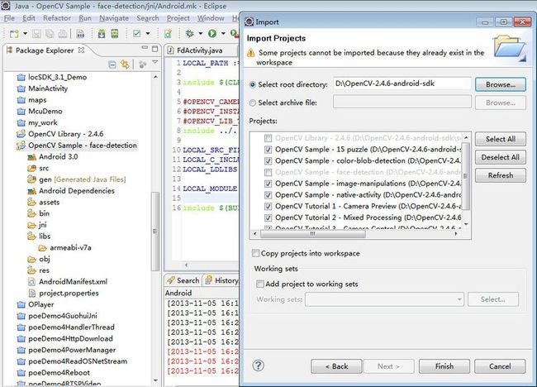Uncheck OpenCV Tutorial 1 - Camera Preview
537x387 pixels.
268,207
